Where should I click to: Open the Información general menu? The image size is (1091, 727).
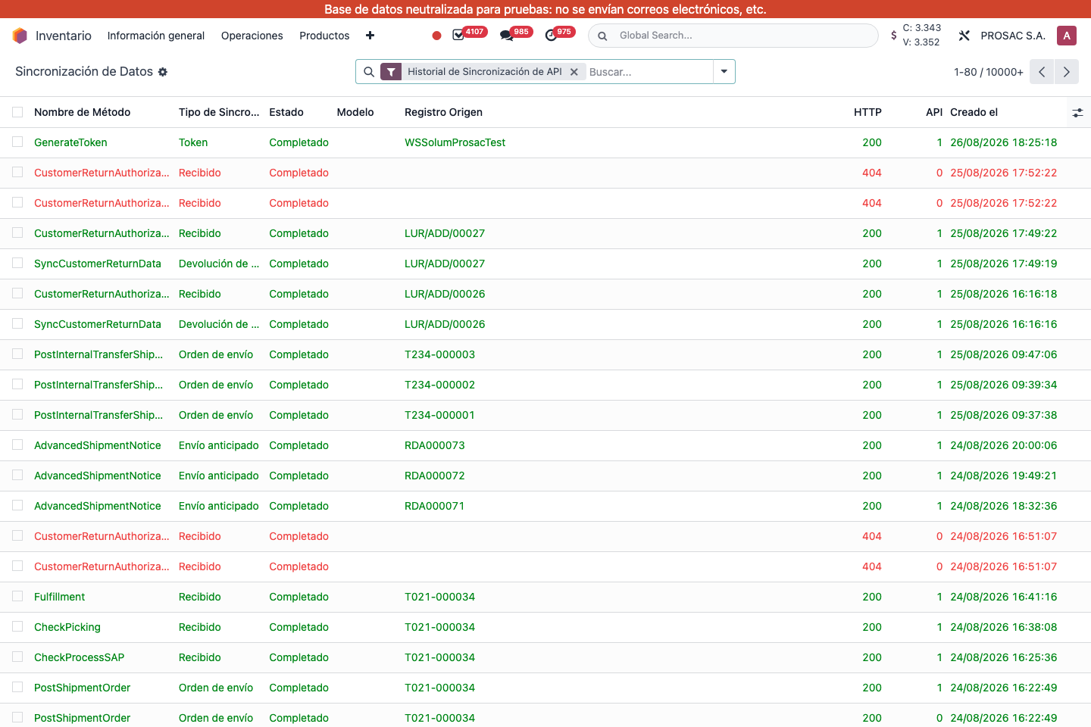pos(156,36)
